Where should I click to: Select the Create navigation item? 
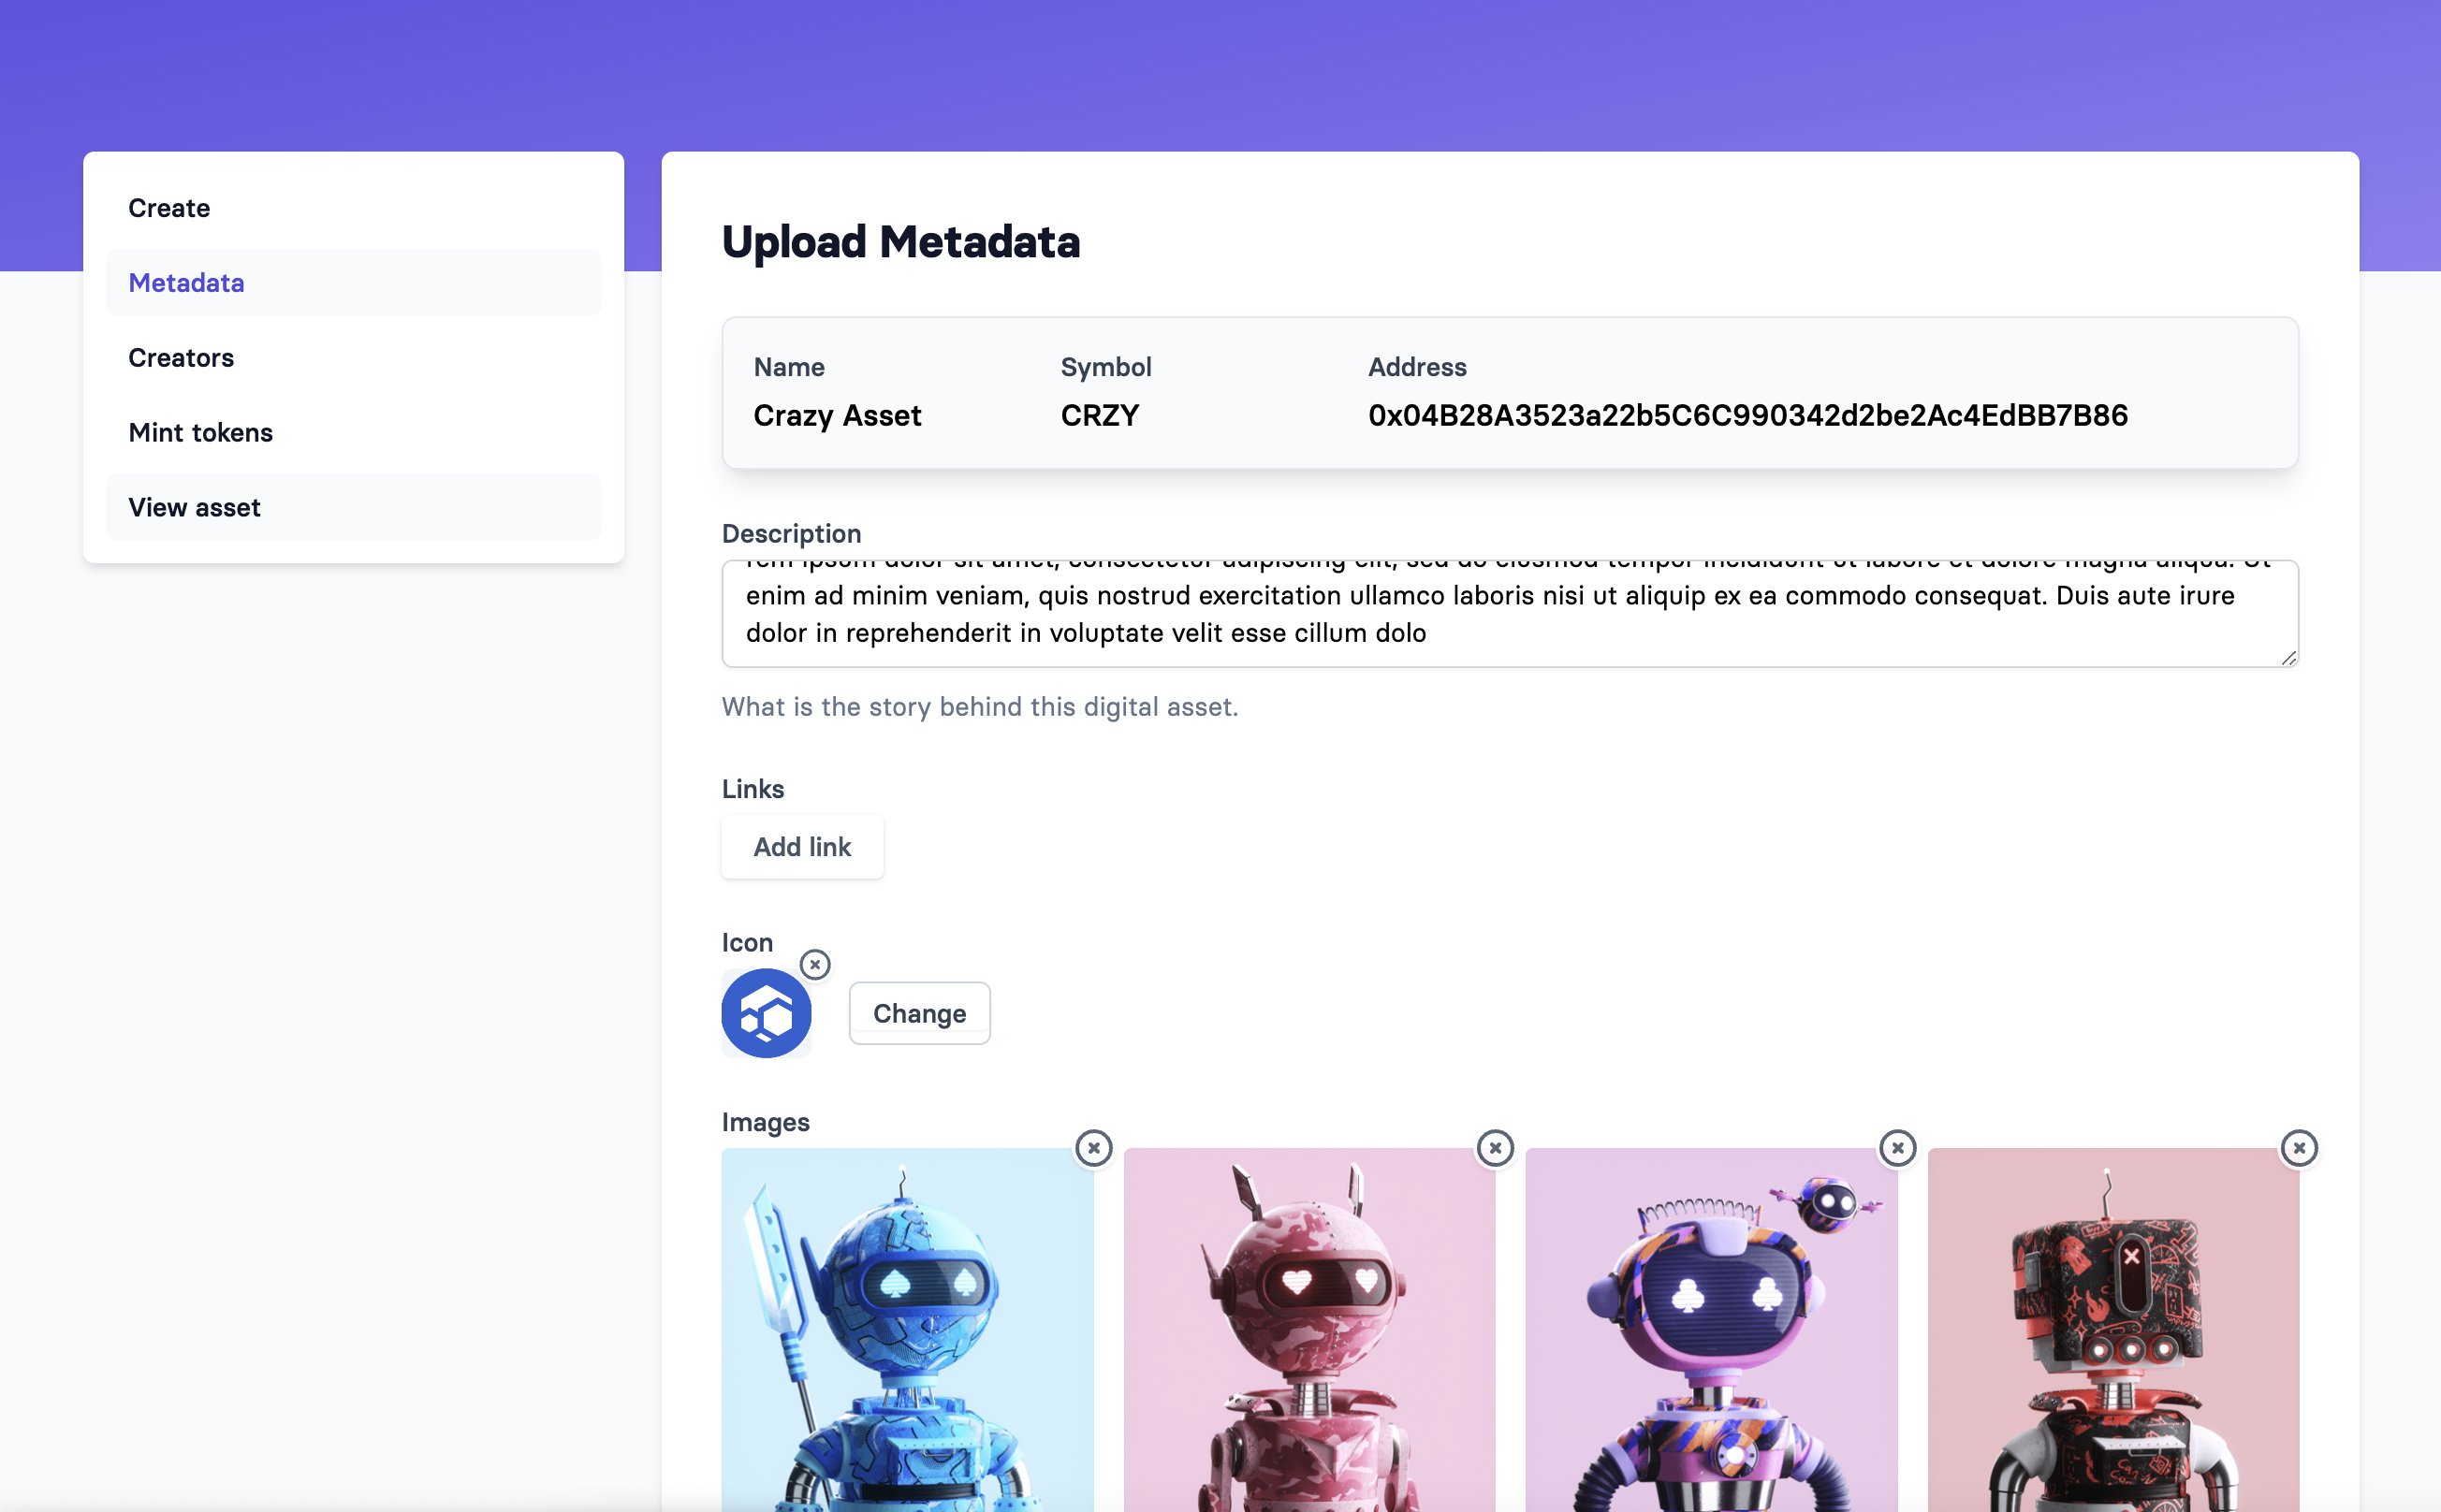[169, 206]
